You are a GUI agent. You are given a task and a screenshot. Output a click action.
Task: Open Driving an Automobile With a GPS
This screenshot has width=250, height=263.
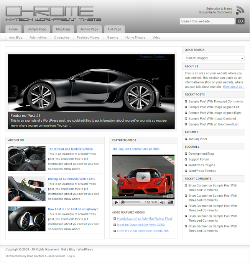71,179
